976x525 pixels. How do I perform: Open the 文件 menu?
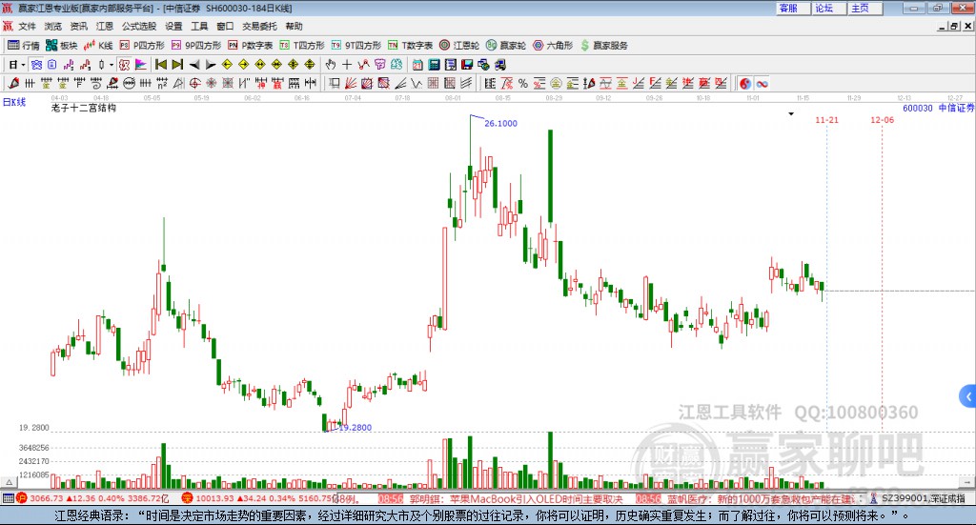click(27, 26)
